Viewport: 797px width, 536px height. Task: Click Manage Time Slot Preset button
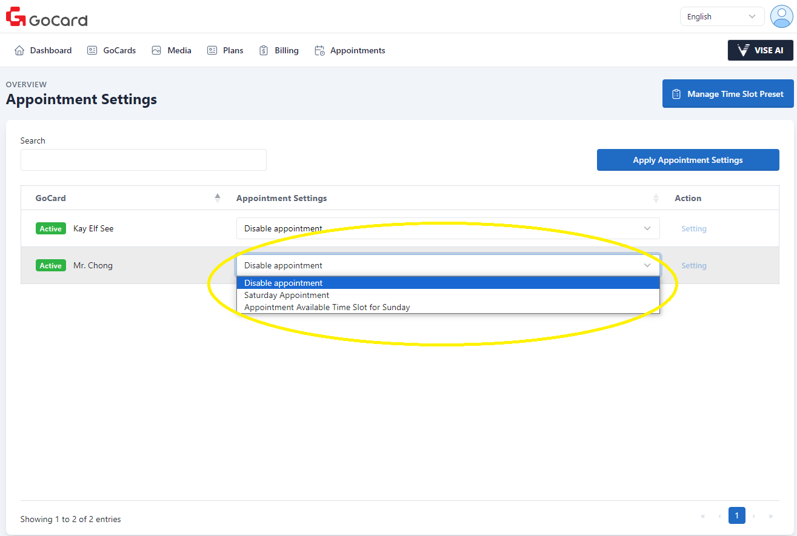[x=727, y=94]
